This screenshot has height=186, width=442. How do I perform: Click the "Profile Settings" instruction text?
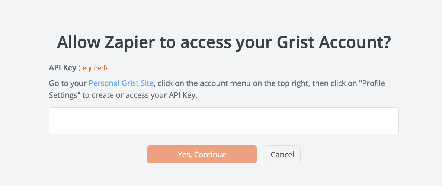[x=368, y=83]
